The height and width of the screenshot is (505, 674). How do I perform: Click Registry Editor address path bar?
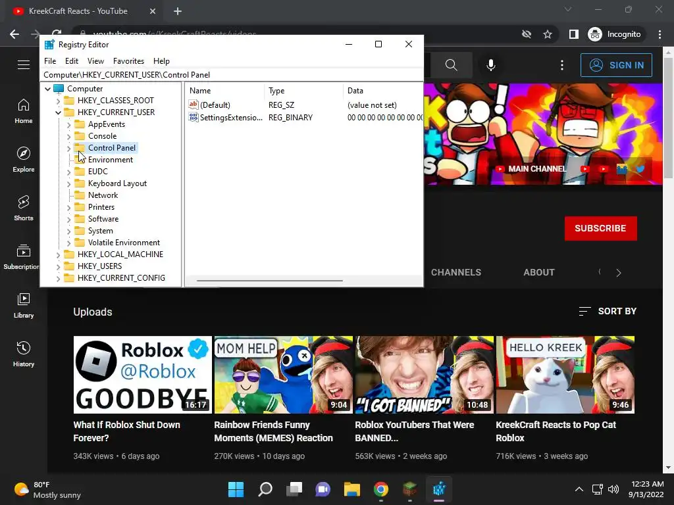[232, 75]
